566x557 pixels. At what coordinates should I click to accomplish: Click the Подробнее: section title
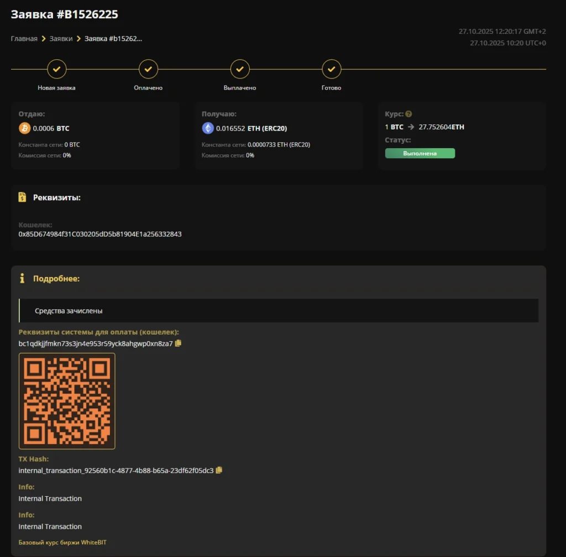(x=56, y=279)
